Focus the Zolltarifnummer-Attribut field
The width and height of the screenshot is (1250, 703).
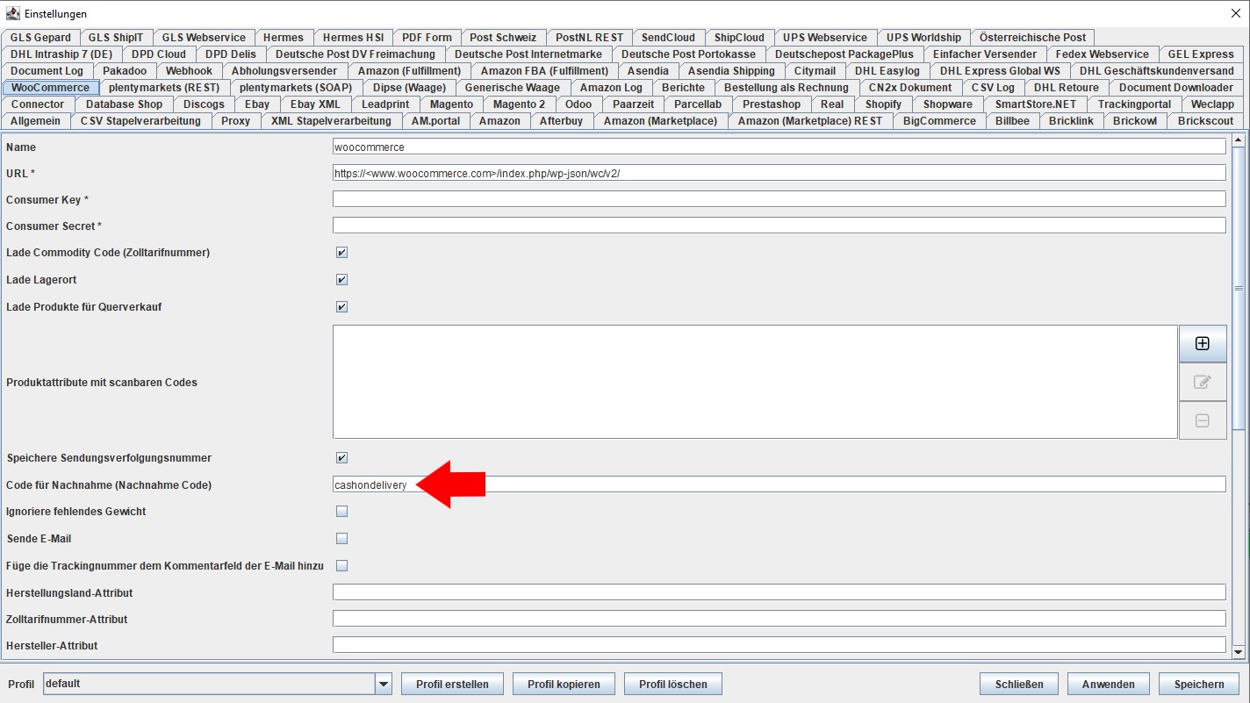click(x=779, y=619)
